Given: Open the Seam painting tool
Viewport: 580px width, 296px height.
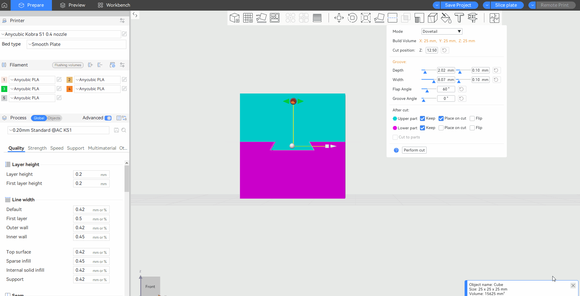Looking at the screenshot, I should [432, 18].
